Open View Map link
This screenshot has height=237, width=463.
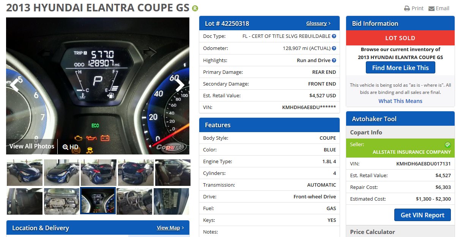pyautogui.click(x=170, y=228)
